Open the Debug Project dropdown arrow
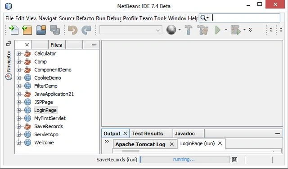 point(244,30)
